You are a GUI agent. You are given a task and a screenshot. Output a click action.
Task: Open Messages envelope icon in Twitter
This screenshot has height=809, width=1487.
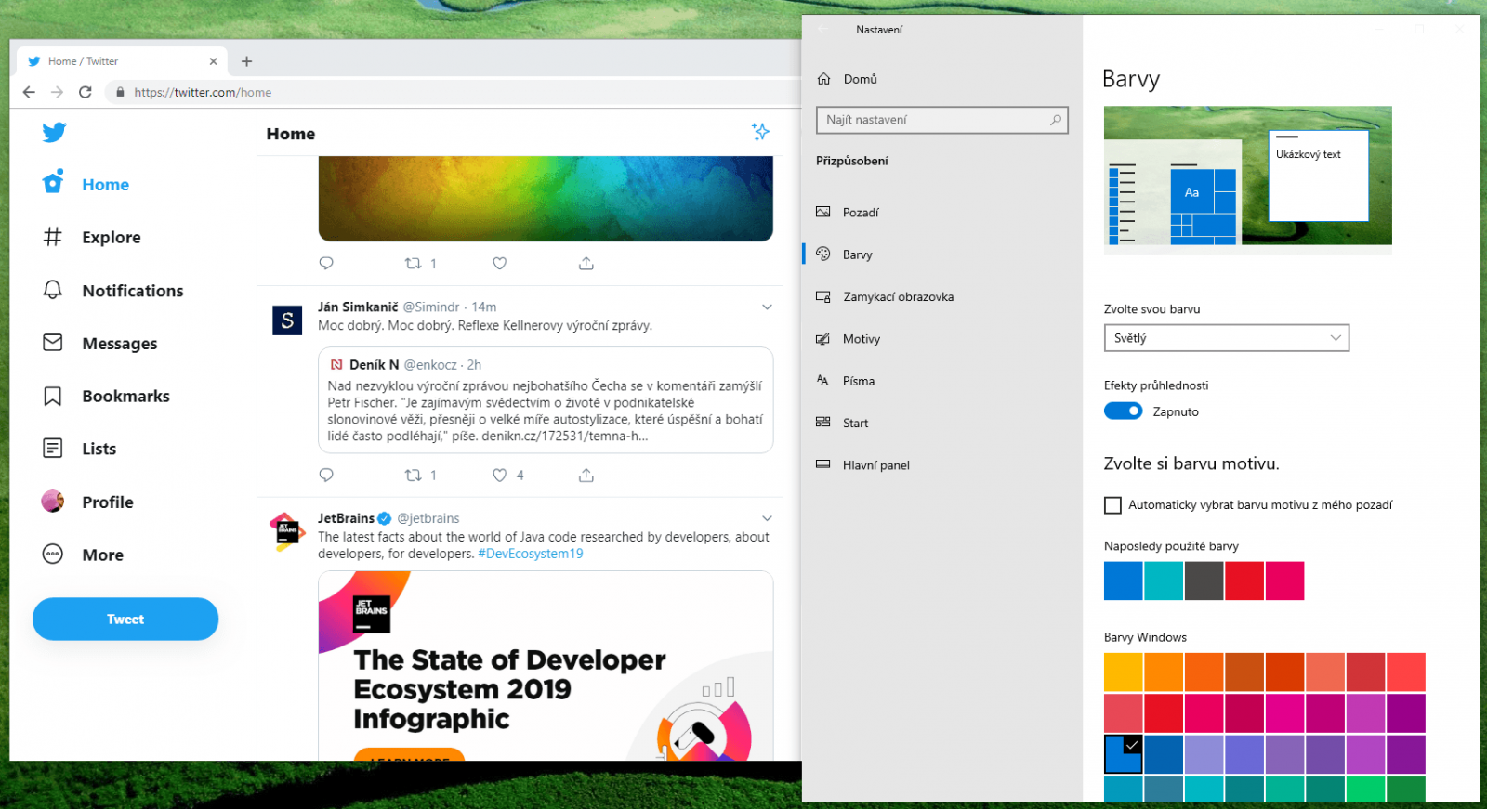click(53, 343)
